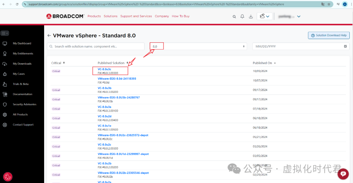Select My Entitlements sidebar label
Screen dimensions: 353x183
coord(23,53)
